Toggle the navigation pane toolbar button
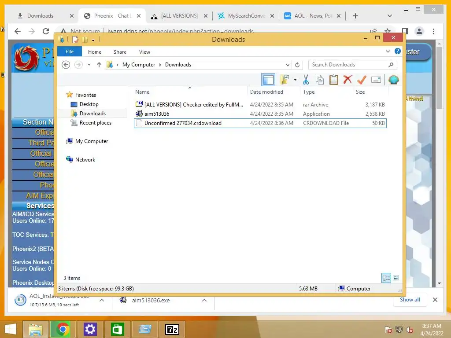This screenshot has width=451, height=338. coord(268,80)
